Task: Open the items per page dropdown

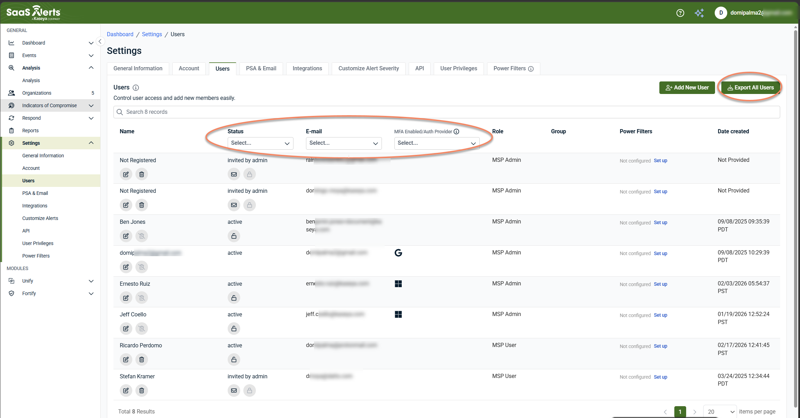Action: point(720,412)
